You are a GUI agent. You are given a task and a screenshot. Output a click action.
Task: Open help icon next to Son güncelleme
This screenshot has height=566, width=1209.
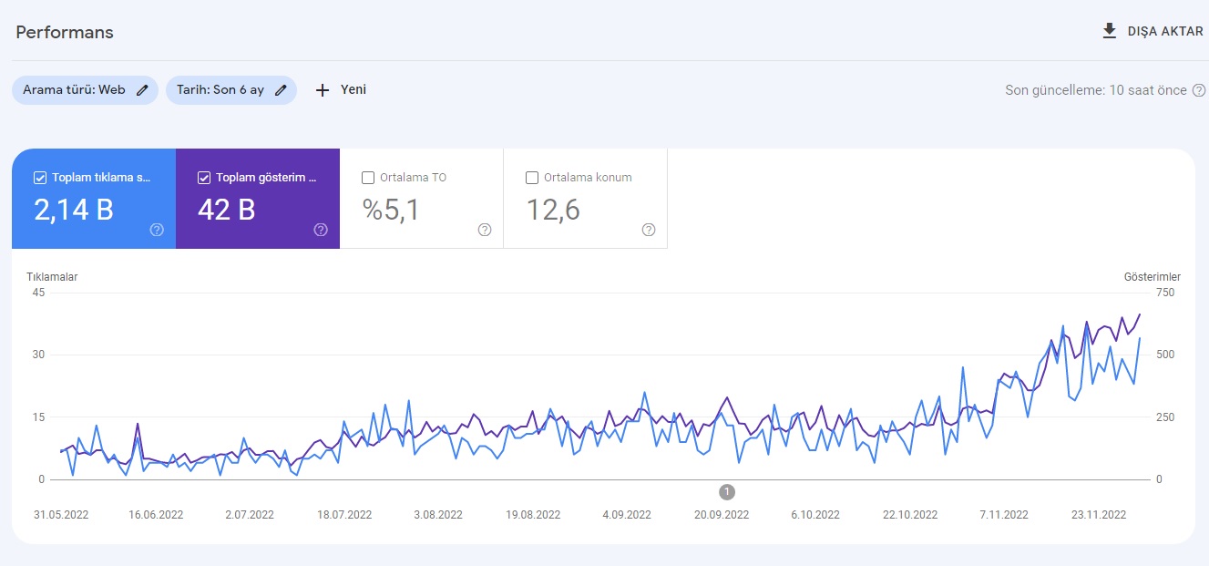[x=1199, y=90]
